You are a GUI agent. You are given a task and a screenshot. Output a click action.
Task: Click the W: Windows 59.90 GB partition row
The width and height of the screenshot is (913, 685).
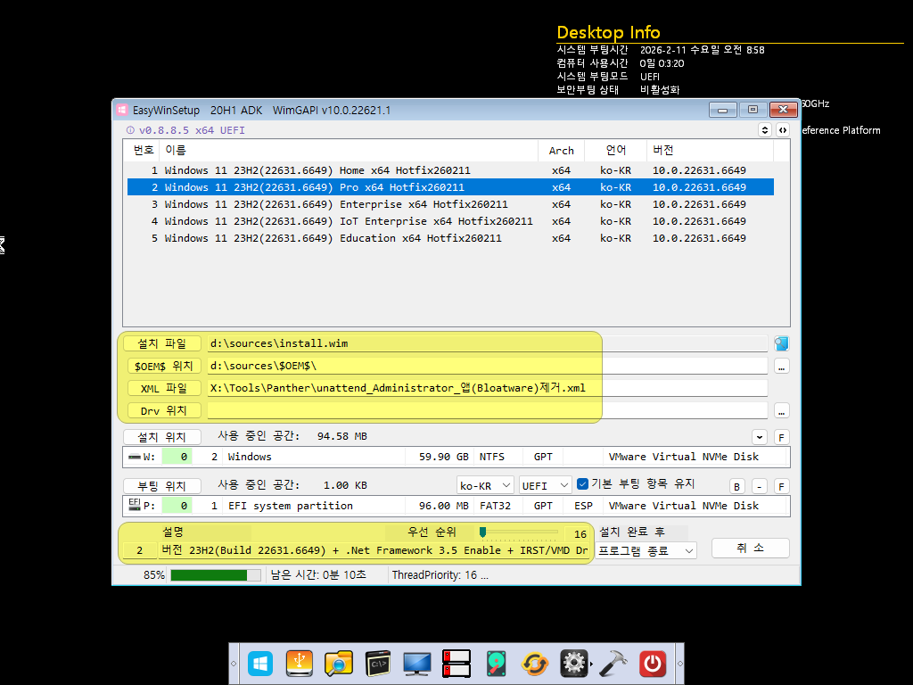point(456,457)
